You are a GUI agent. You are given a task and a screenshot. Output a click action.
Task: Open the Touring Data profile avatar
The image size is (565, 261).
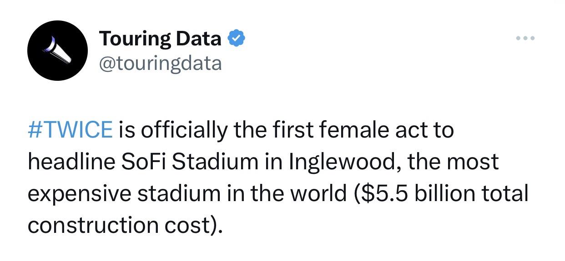[x=57, y=50]
